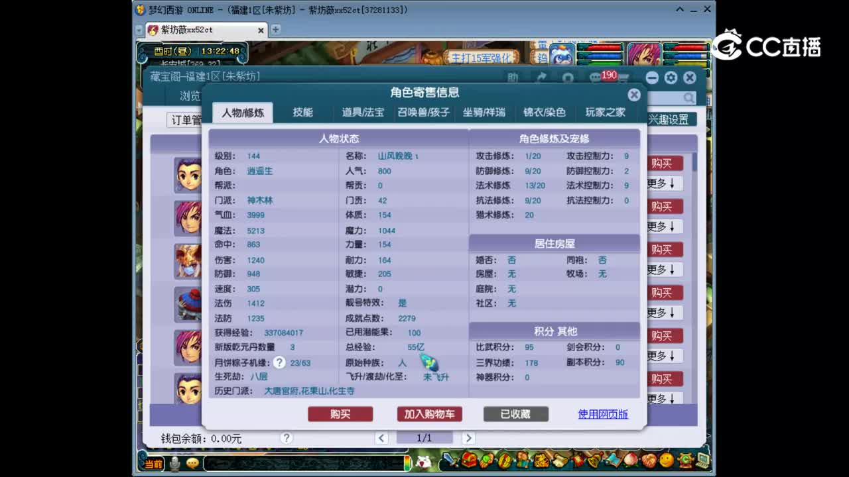Viewport: 849px width, 477px height.
Task: Open the red treasure chest toolbar icon
Action: click(469, 459)
